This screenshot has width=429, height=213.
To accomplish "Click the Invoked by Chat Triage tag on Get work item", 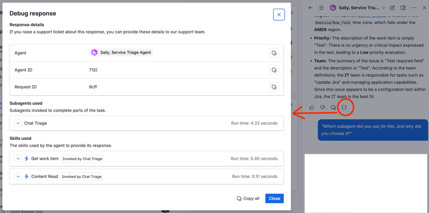I will point(82,159).
